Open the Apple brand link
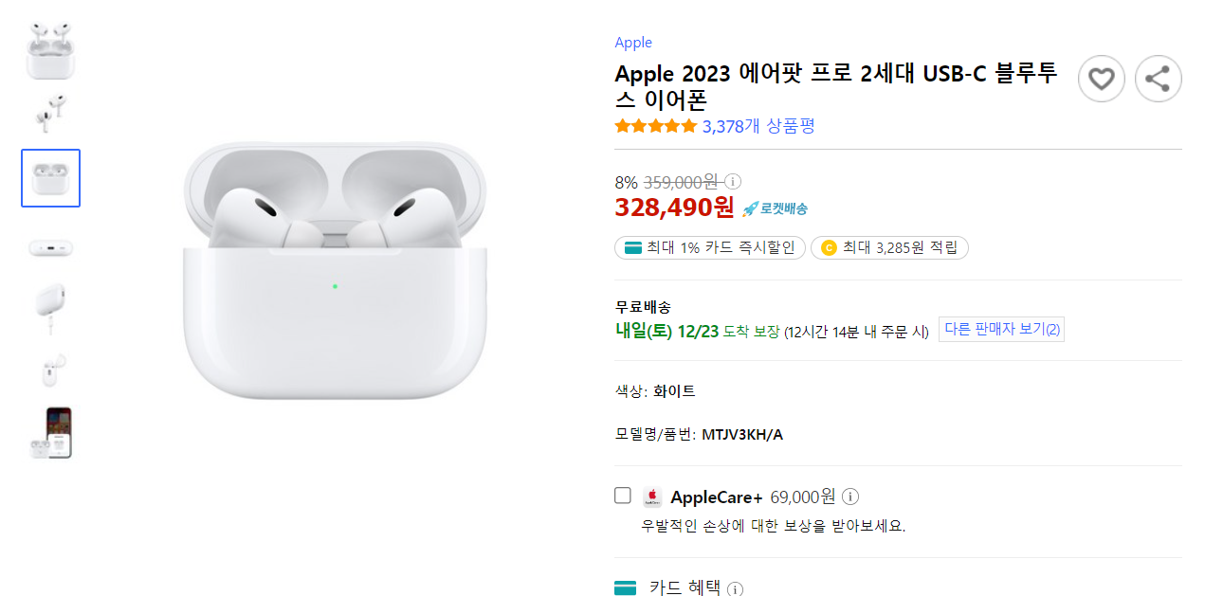Viewport: 1205px width, 596px height. pos(633,43)
